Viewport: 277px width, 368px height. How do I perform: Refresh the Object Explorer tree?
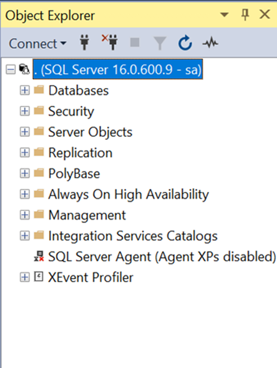click(x=185, y=43)
